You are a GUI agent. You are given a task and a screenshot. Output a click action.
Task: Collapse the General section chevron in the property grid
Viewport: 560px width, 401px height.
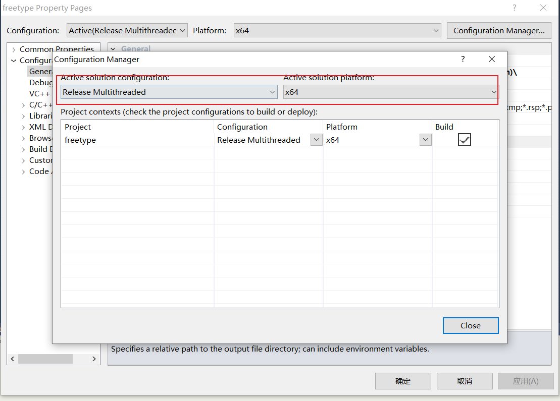tap(113, 49)
